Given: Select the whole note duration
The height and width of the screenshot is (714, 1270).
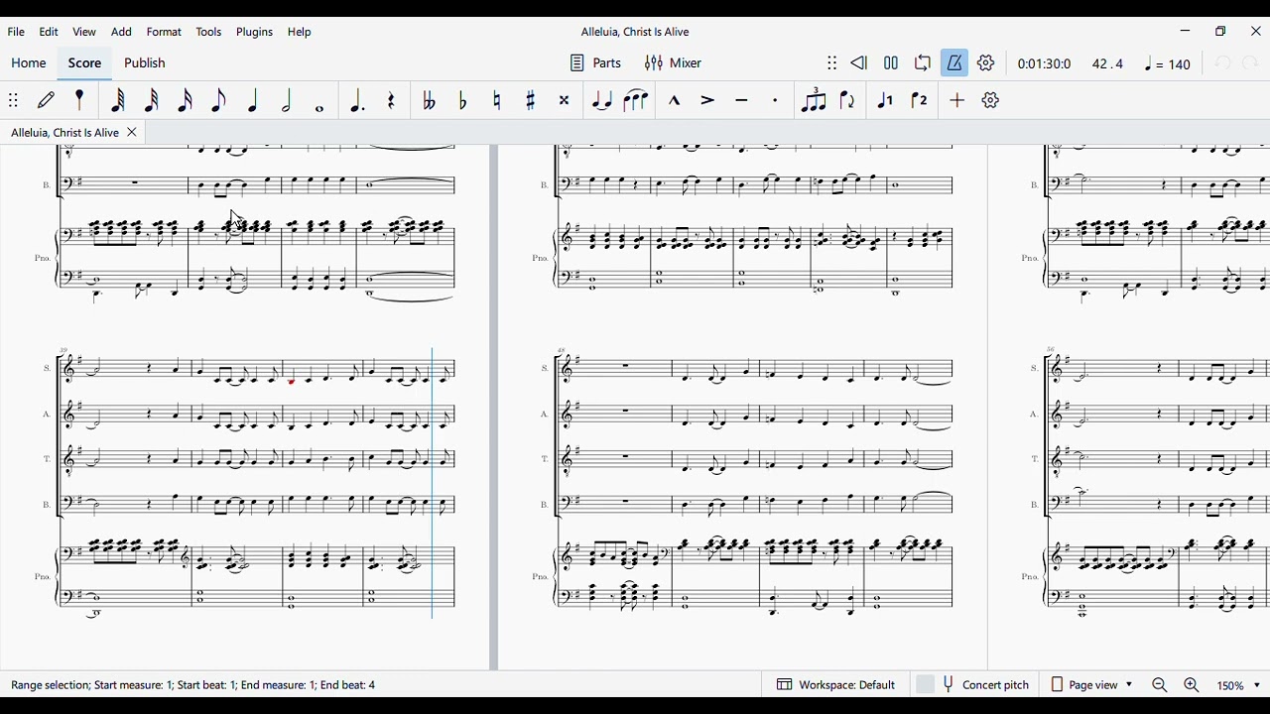Looking at the screenshot, I should coord(320,107).
